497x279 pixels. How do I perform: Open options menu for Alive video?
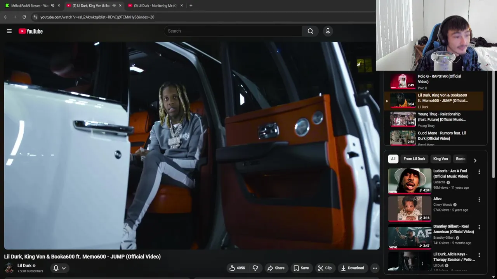479,200
